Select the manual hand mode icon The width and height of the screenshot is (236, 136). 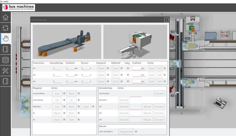(x=5, y=39)
